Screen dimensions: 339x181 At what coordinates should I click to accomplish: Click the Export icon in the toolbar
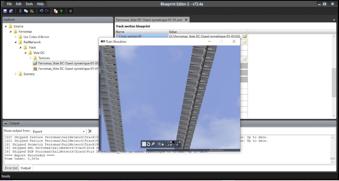(x=56, y=11)
